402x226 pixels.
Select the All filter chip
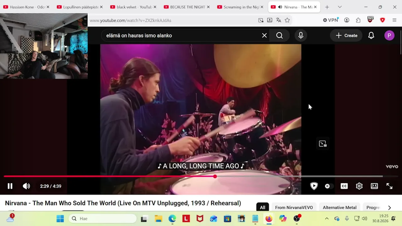(x=263, y=207)
